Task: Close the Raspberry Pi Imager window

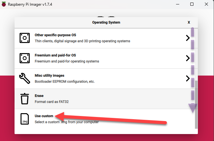Action: [x=206, y=4]
